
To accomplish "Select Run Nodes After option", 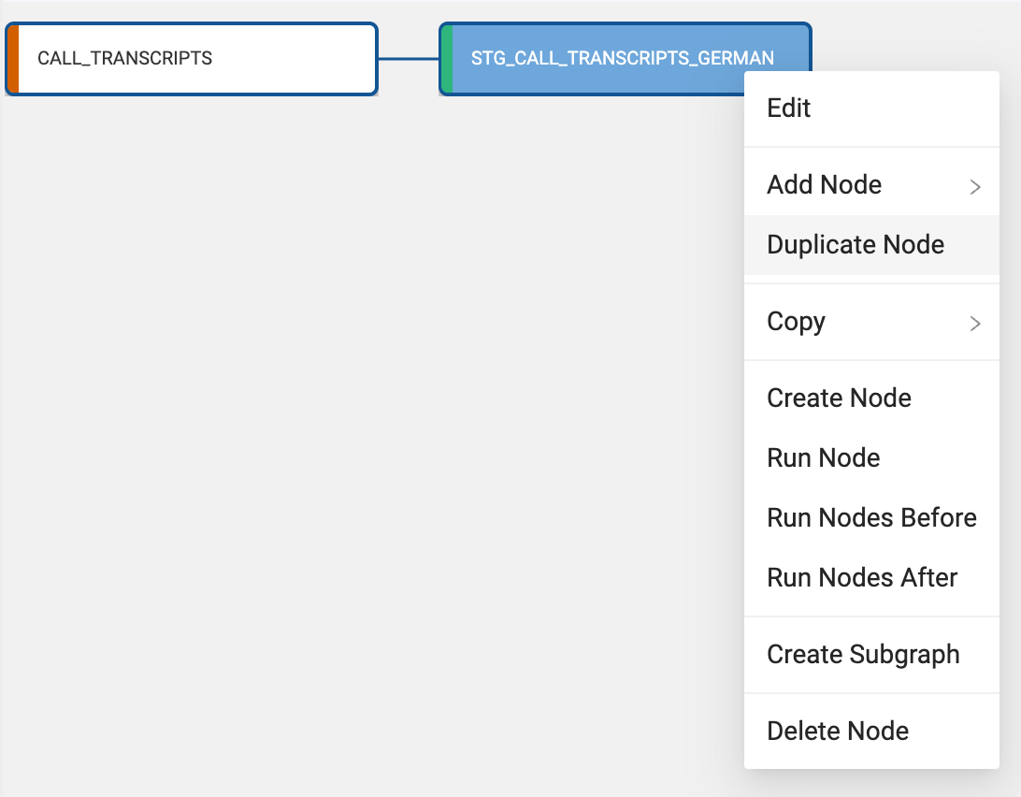I will click(862, 578).
